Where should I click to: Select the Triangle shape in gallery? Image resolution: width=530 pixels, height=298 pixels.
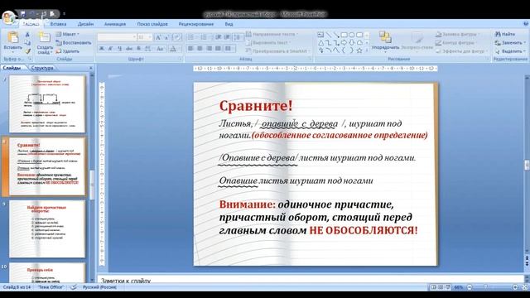coord(320,42)
